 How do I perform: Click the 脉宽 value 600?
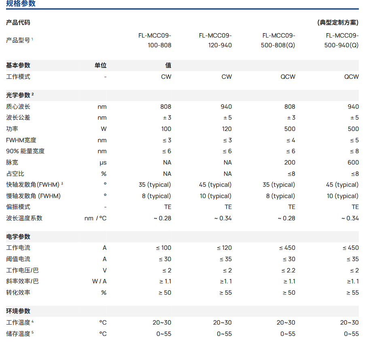[353, 163]
